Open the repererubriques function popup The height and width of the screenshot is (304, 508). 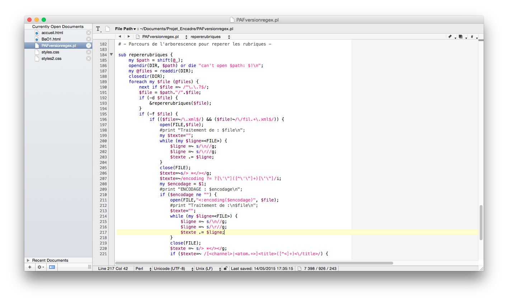(210, 37)
